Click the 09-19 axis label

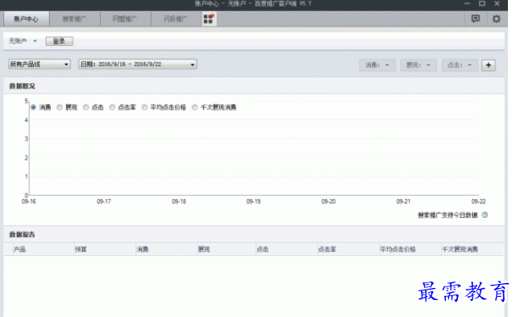click(x=253, y=202)
